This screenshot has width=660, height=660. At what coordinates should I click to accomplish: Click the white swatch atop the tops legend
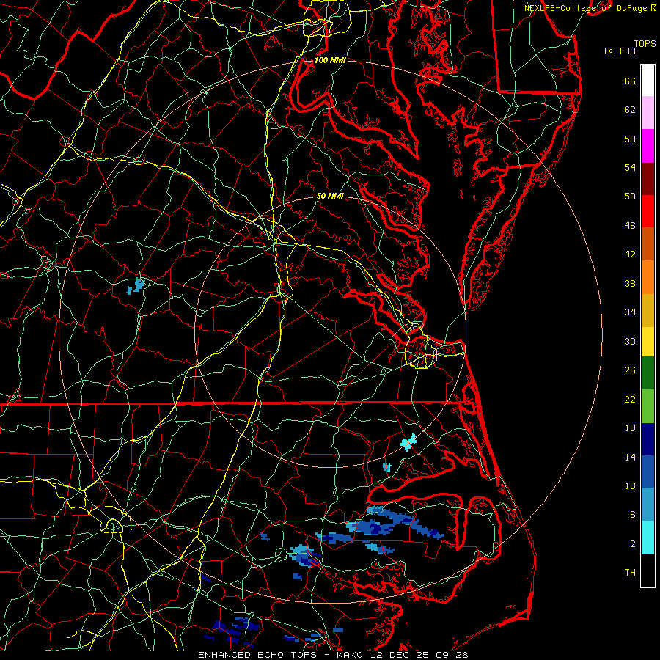648,81
